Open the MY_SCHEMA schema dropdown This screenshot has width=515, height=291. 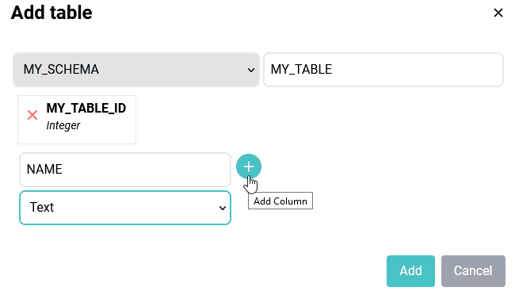click(x=136, y=70)
